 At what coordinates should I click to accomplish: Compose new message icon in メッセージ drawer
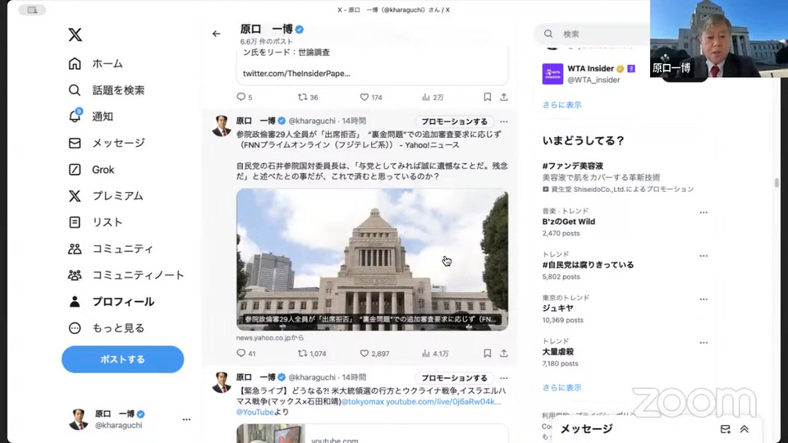725,429
